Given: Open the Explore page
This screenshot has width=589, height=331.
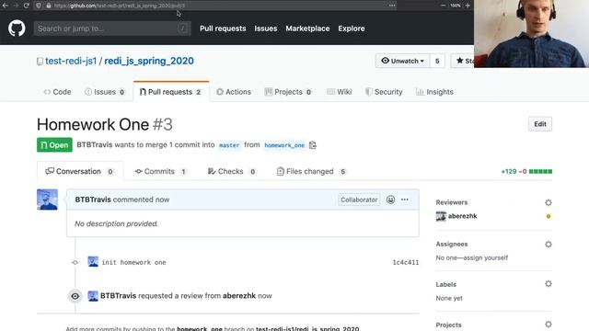Looking at the screenshot, I should click(352, 29).
